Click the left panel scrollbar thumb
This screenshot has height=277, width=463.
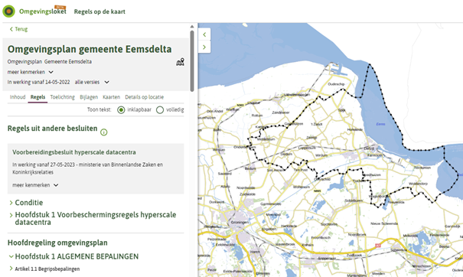192,61
